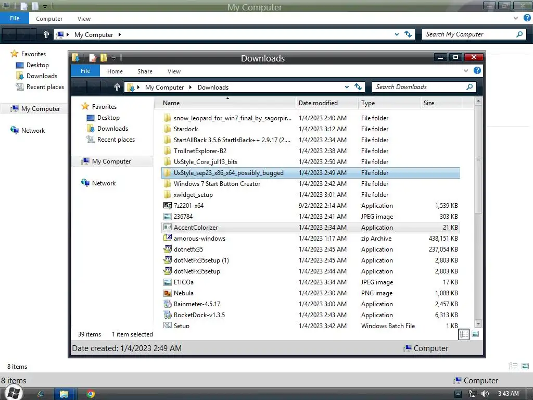Select Network in My Computer window sidebar
533x400 pixels.
33,131
